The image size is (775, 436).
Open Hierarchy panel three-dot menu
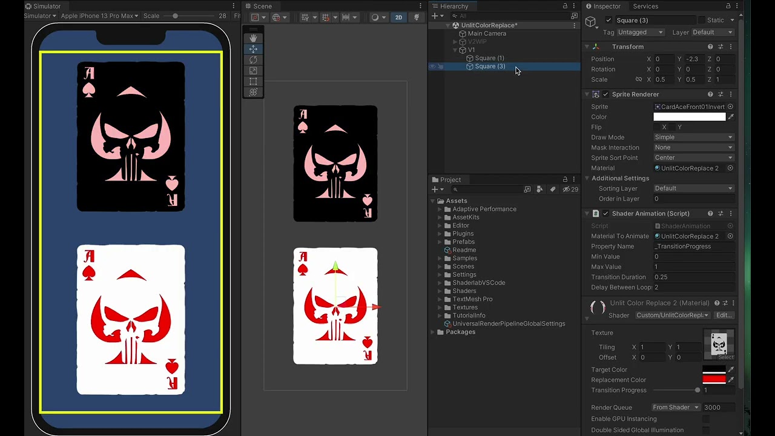pos(575,6)
